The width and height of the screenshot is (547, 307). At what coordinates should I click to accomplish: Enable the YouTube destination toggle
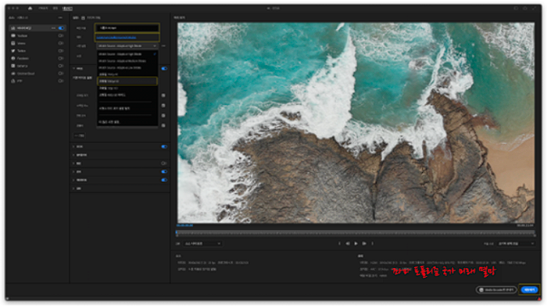(x=61, y=36)
